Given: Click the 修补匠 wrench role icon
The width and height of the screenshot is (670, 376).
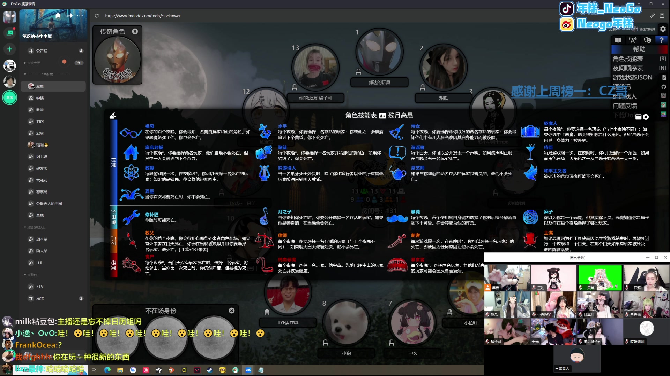Looking at the screenshot, I should (131, 217).
